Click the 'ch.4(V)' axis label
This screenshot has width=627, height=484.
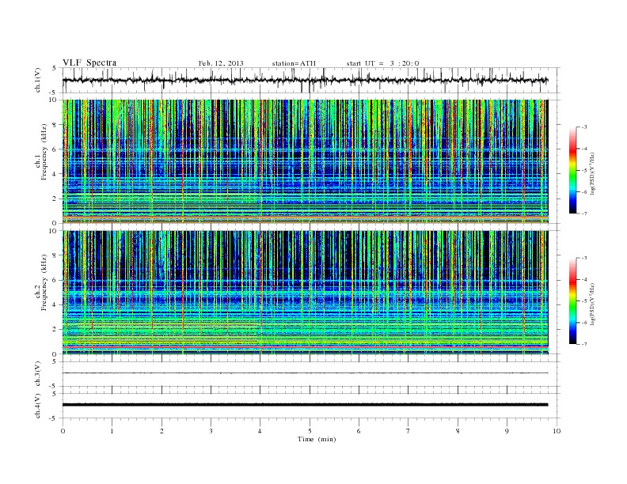coord(37,406)
